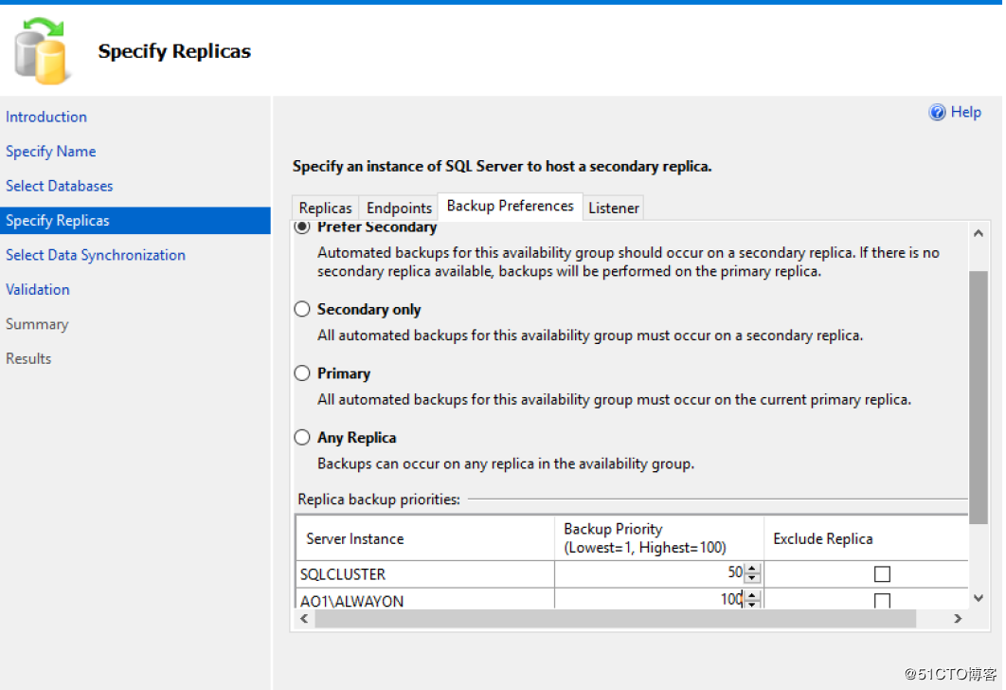
Task: Switch to the Endpoints tab
Action: click(399, 208)
